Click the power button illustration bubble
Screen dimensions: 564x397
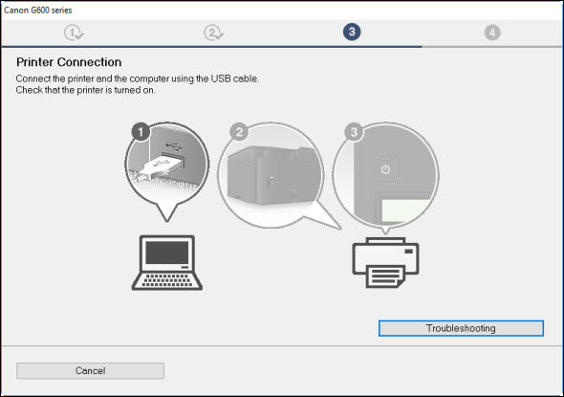pyautogui.click(x=385, y=177)
